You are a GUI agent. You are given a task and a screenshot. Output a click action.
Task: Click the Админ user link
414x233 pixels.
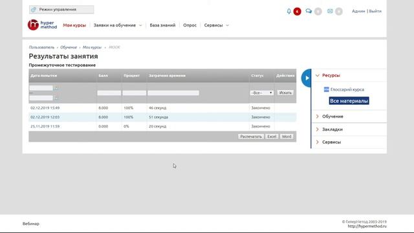(x=358, y=11)
